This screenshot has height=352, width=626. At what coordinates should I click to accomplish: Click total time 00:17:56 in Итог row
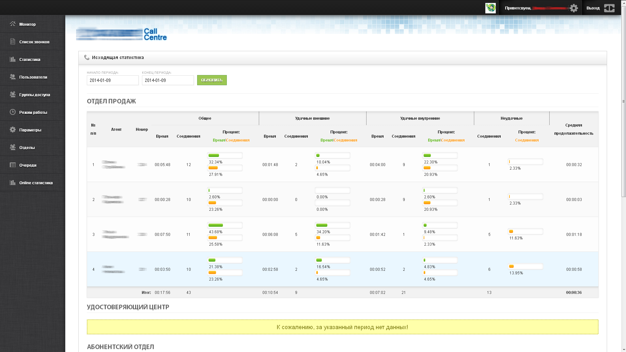[163, 293]
